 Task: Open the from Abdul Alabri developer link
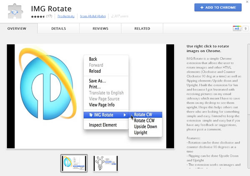pos(93,16)
